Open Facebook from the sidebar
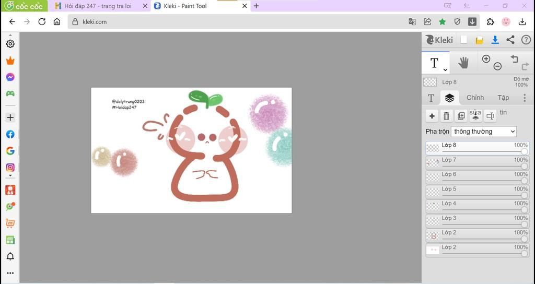Image resolution: width=535 pixels, height=284 pixels. 10,134
